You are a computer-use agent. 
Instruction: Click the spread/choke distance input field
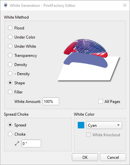[x=31, y=143]
